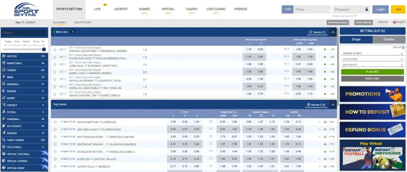Image resolution: width=407 pixels, height=172 pixels.
Task: Click the GAL Sport Betting logo
Action: pyautogui.click(x=26, y=9)
